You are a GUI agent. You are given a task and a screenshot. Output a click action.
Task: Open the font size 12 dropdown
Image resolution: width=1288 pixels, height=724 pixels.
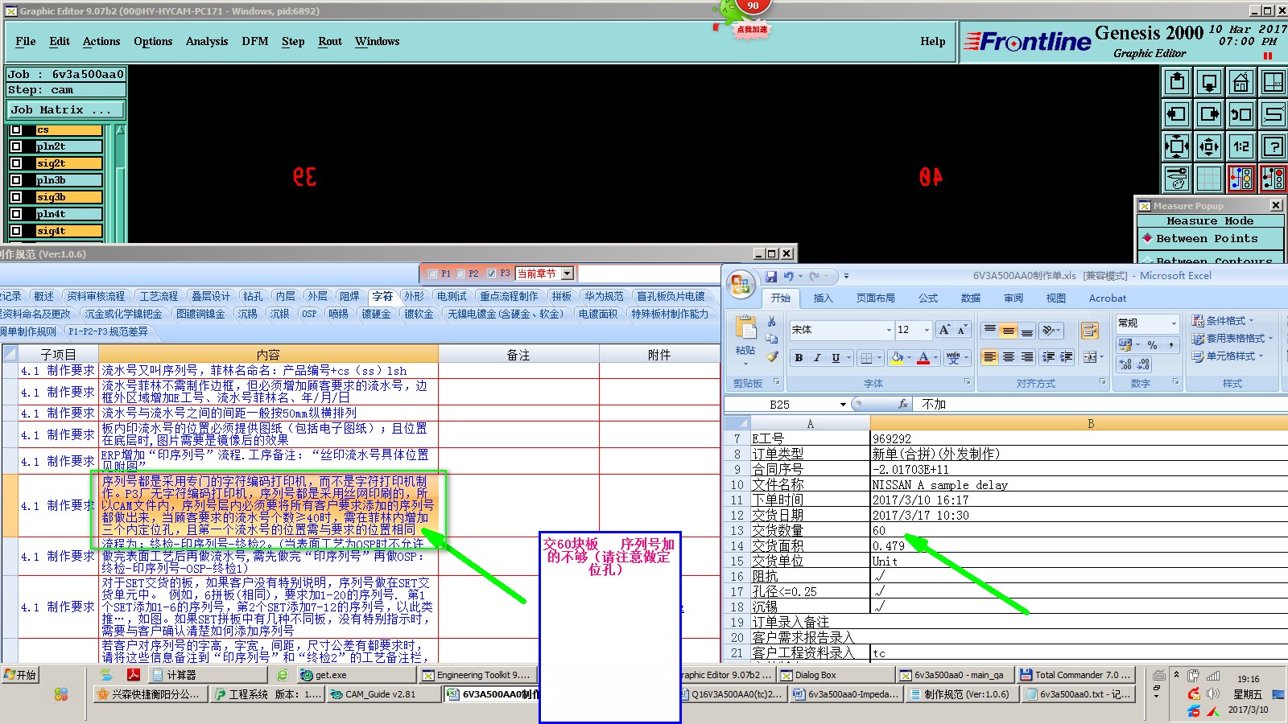(x=927, y=330)
